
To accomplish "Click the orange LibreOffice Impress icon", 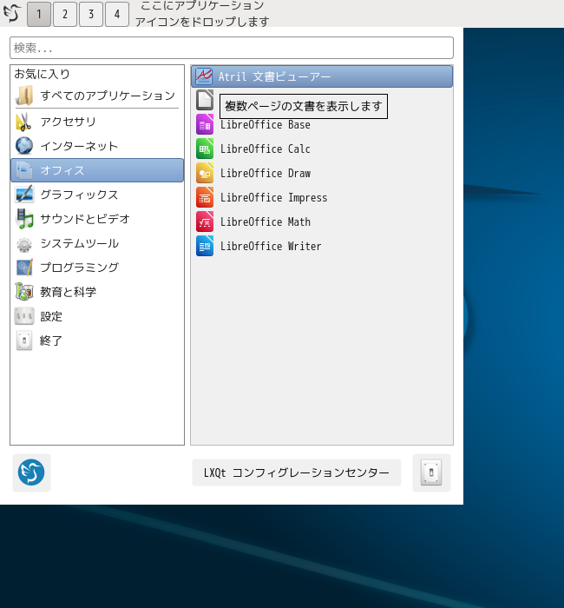I will [205, 197].
